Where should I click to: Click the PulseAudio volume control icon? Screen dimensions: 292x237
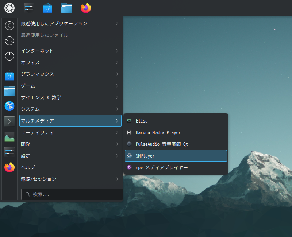coord(129,144)
